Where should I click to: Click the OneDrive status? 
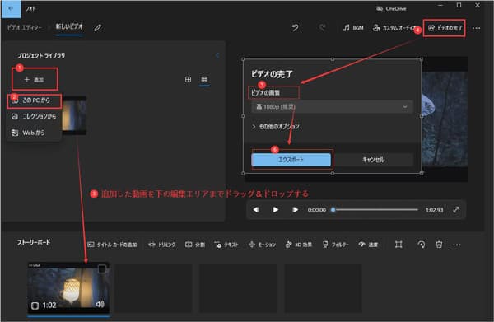[x=391, y=9]
